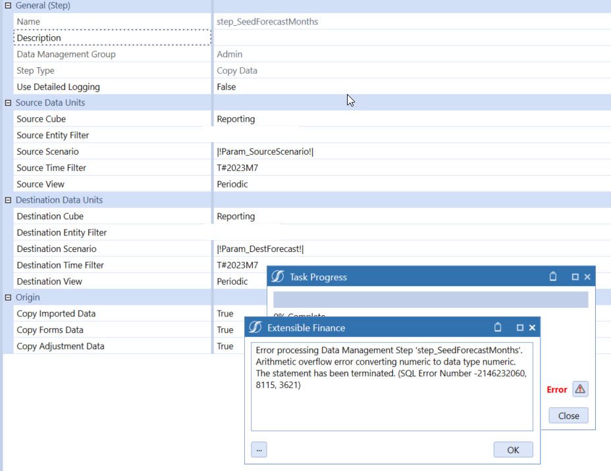Image resolution: width=611 pixels, height=471 pixels.
Task: Disable Copy Forms Data
Action: (x=225, y=330)
